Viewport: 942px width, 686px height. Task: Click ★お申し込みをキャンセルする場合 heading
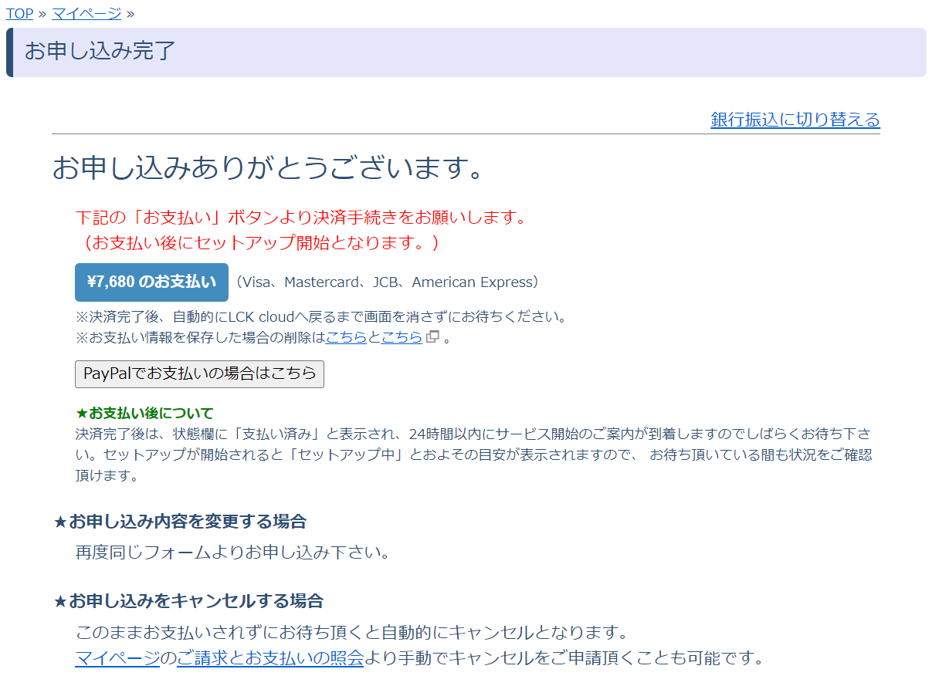pos(188,600)
